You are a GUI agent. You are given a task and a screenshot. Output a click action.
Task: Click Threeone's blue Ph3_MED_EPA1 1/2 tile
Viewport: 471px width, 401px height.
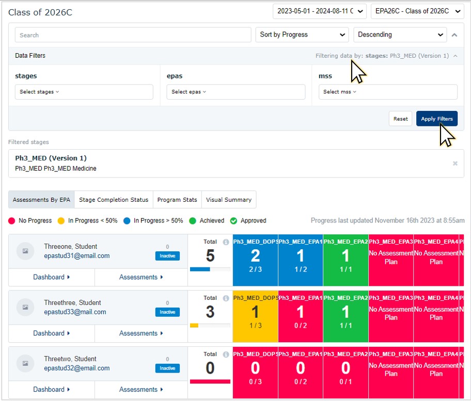coord(301,260)
